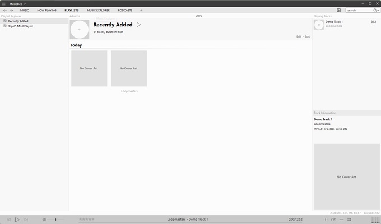Go forward with the right arrow
Screen dimensions: 381x224
click(x=11, y=10)
